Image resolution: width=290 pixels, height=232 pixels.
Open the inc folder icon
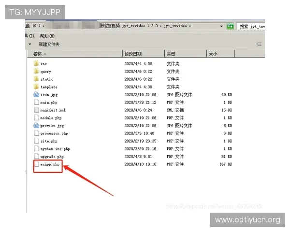click(36, 63)
